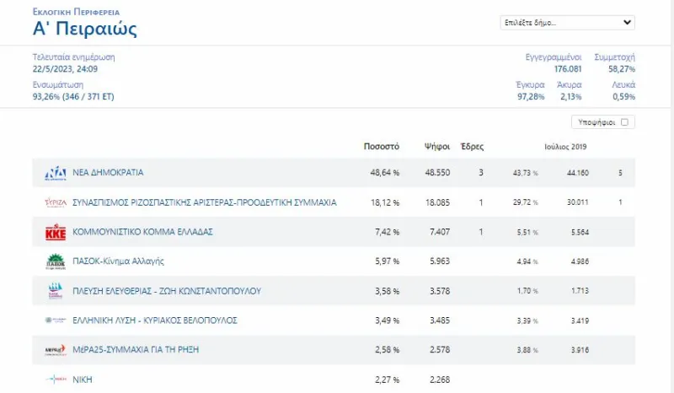The image size is (674, 393).
Task: Select the red KKE logo
Action: tap(56, 232)
